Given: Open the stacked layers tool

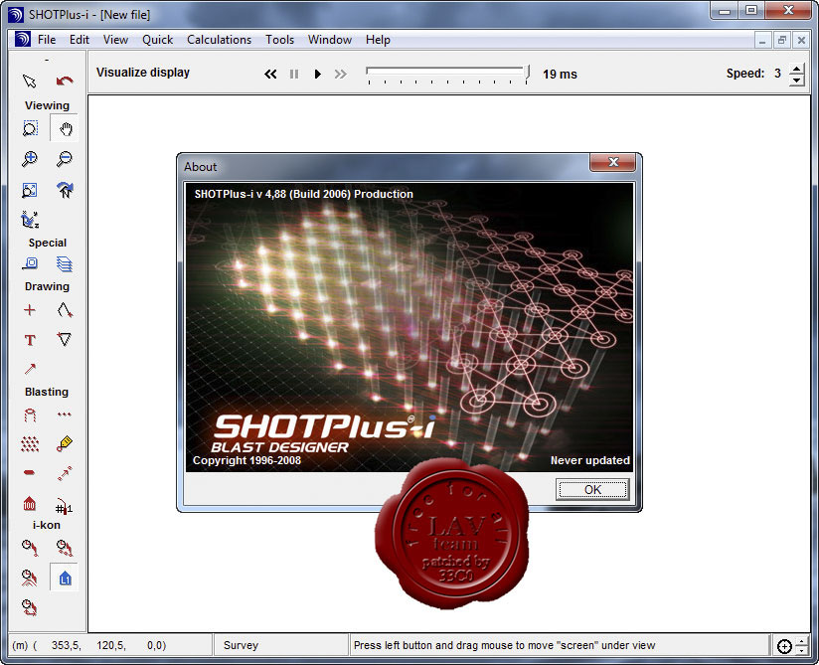Looking at the screenshot, I should pyautogui.click(x=65, y=263).
